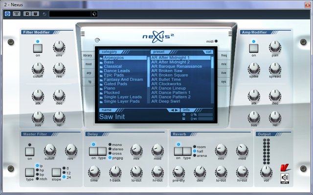
Task: Select the Gated Pads category folder
Action: (123, 84)
